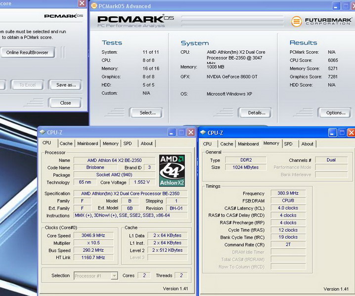
Task: Click the Package value Socket AM2 (940)
Action: click(x=115, y=175)
